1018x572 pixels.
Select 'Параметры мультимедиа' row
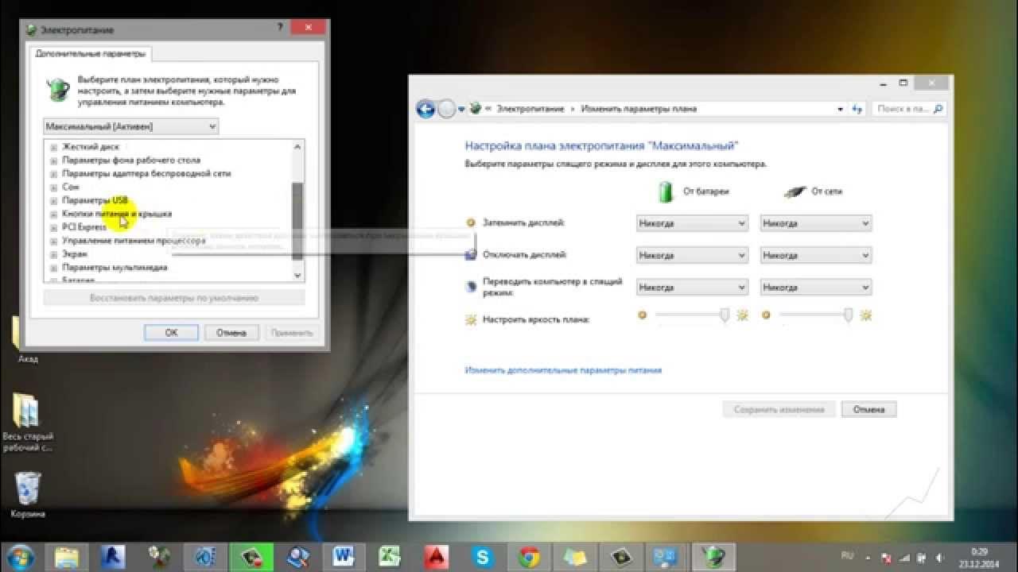[115, 268]
